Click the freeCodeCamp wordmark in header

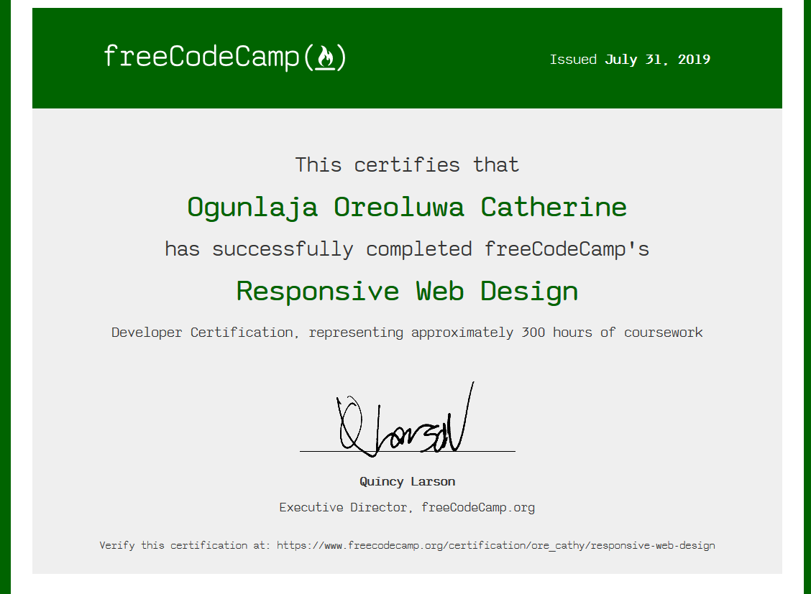tap(202, 57)
